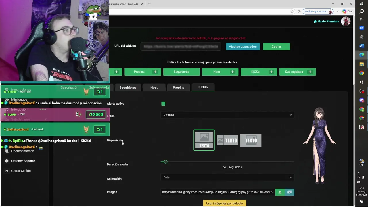Switch to the Seguidores tab
Image resolution: width=368 pixels, height=207 pixels.
pyautogui.click(x=128, y=87)
